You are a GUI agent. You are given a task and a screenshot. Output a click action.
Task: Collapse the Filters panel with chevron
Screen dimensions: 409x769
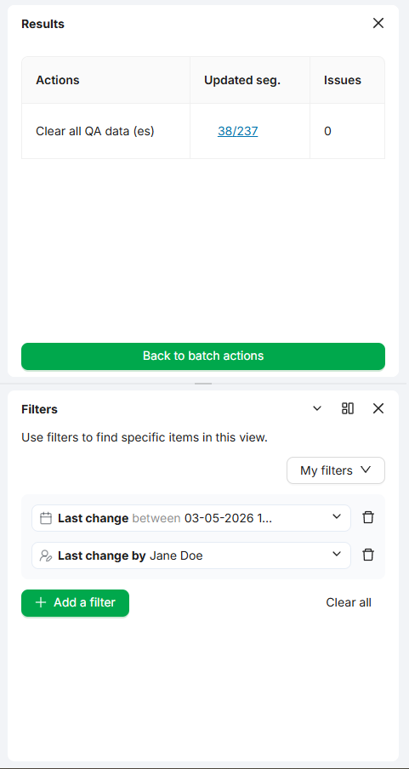point(317,408)
